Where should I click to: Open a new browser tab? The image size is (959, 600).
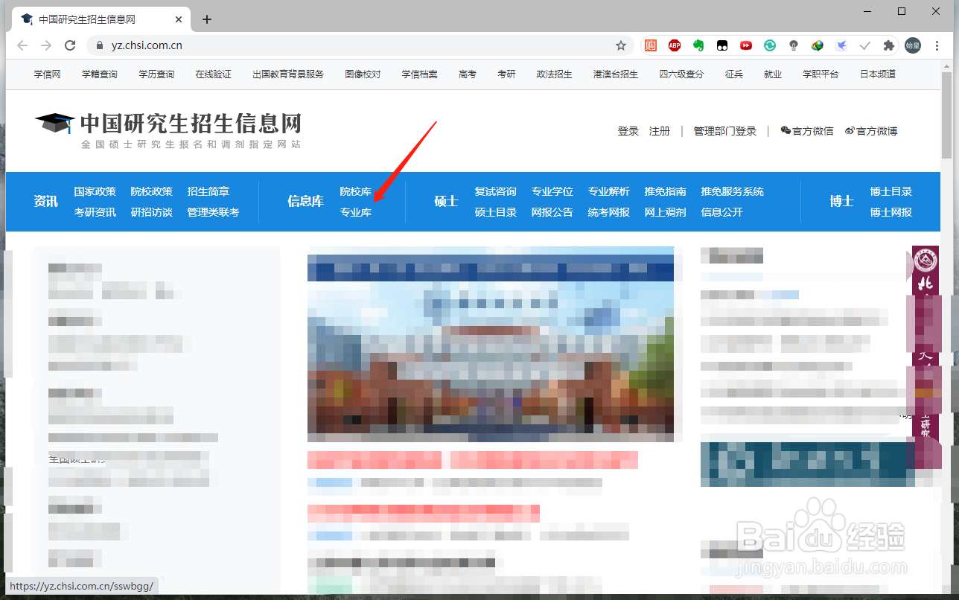[207, 19]
